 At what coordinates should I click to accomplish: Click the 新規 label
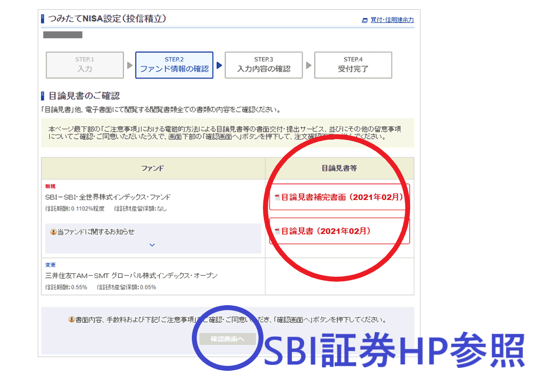point(51,187)
